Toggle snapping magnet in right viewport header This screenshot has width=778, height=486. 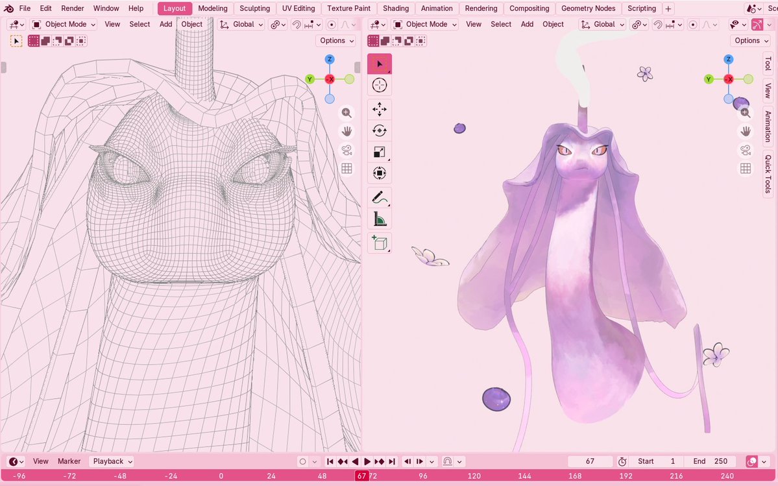pyautogui.click(x=657, y=24)
